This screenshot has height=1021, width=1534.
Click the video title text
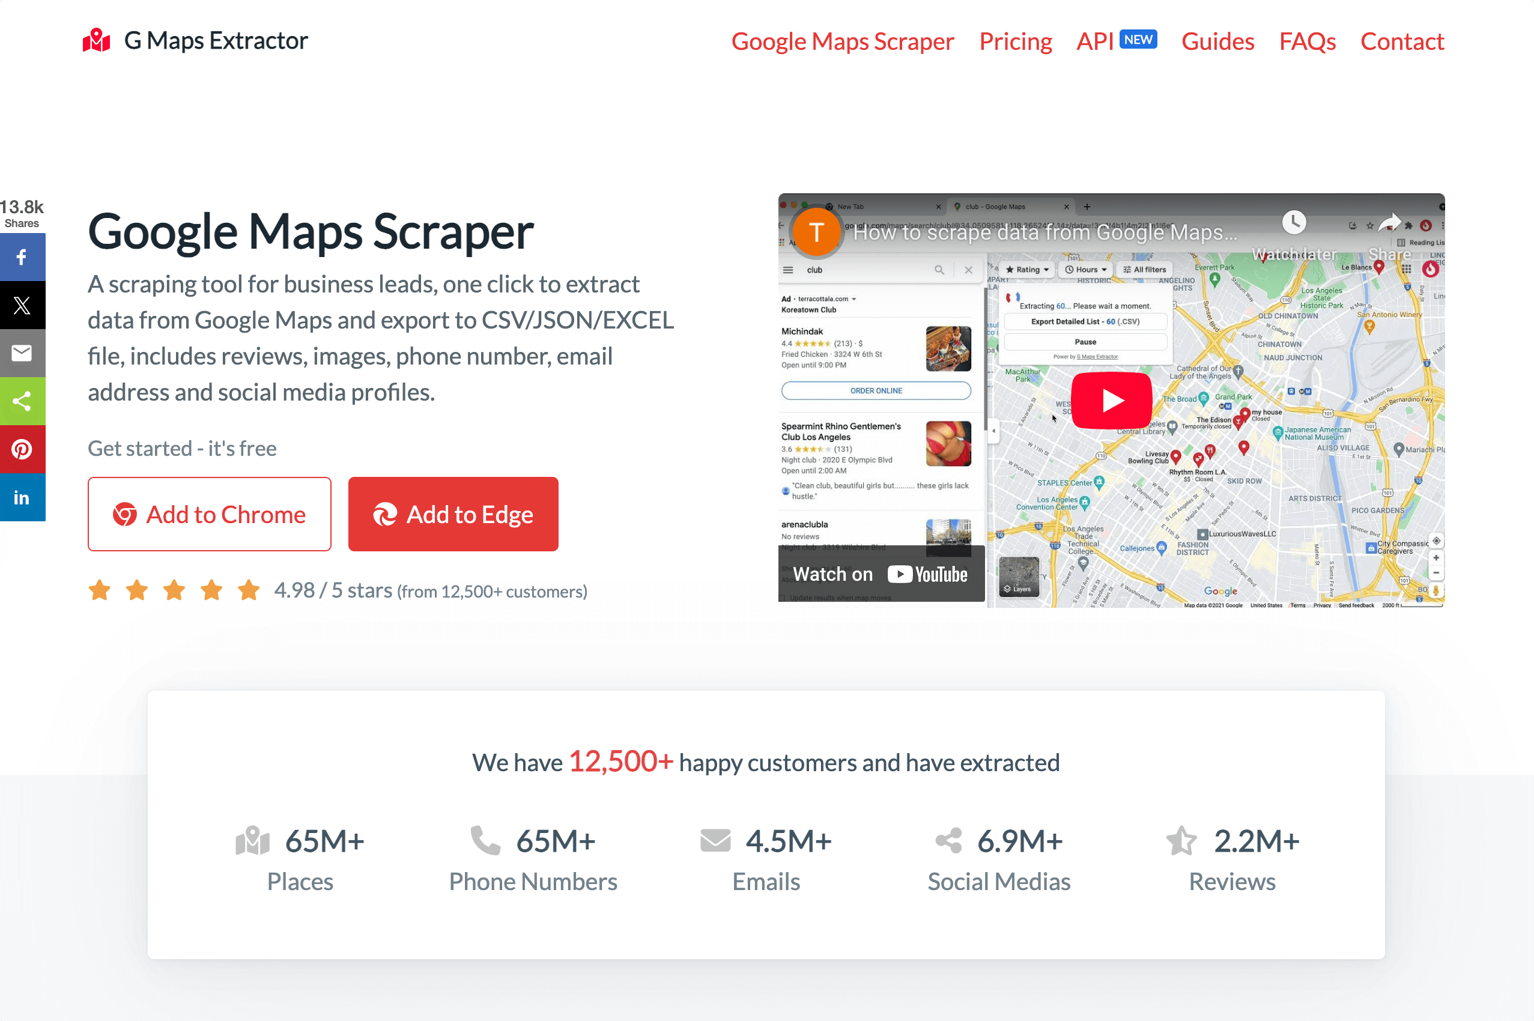[1044, 232]
